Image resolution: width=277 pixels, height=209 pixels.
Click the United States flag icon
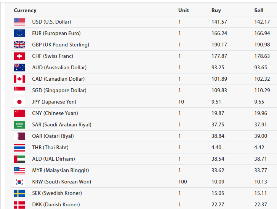tap(19, 22)
